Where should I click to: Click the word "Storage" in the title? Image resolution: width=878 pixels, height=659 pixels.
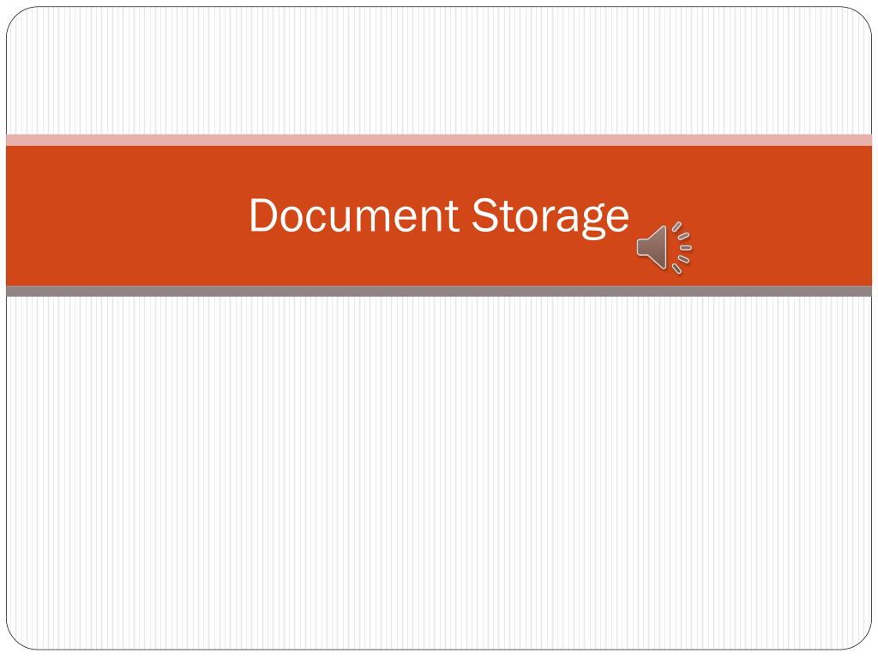click(550, 216)
